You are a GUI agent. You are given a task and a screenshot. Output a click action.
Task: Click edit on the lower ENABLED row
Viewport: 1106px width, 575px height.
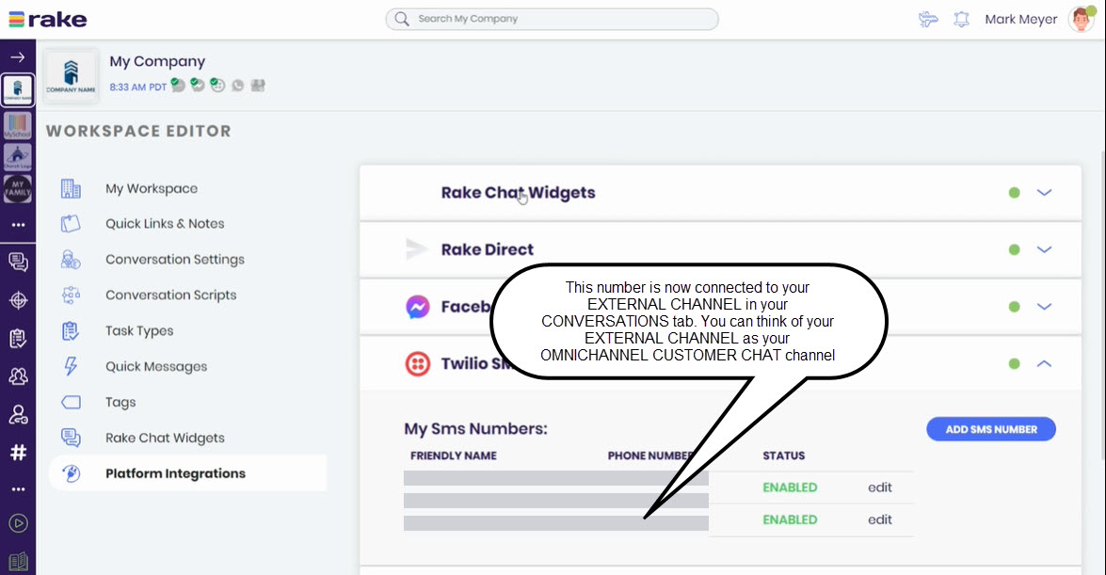tap(879, 520)
